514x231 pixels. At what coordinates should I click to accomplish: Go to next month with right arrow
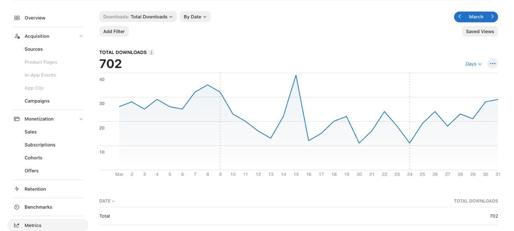click(x=492, y=17)
